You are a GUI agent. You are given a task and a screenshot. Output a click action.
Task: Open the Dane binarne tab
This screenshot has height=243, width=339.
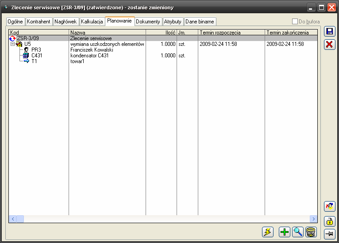[x=200, y=22]
